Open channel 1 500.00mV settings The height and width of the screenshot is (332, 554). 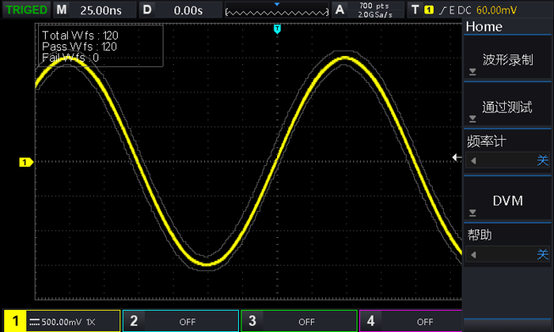[62, 321]
